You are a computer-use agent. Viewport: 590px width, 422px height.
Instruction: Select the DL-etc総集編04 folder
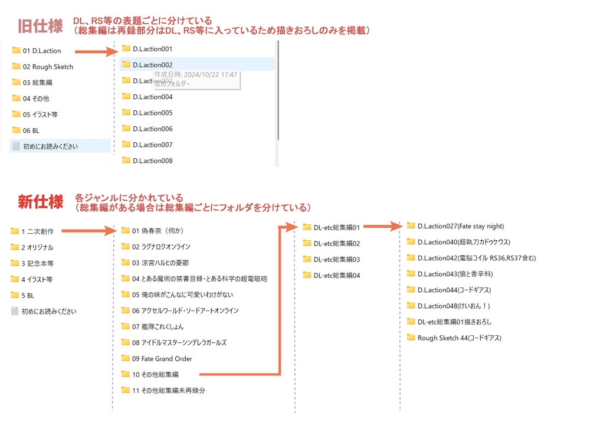332,275
